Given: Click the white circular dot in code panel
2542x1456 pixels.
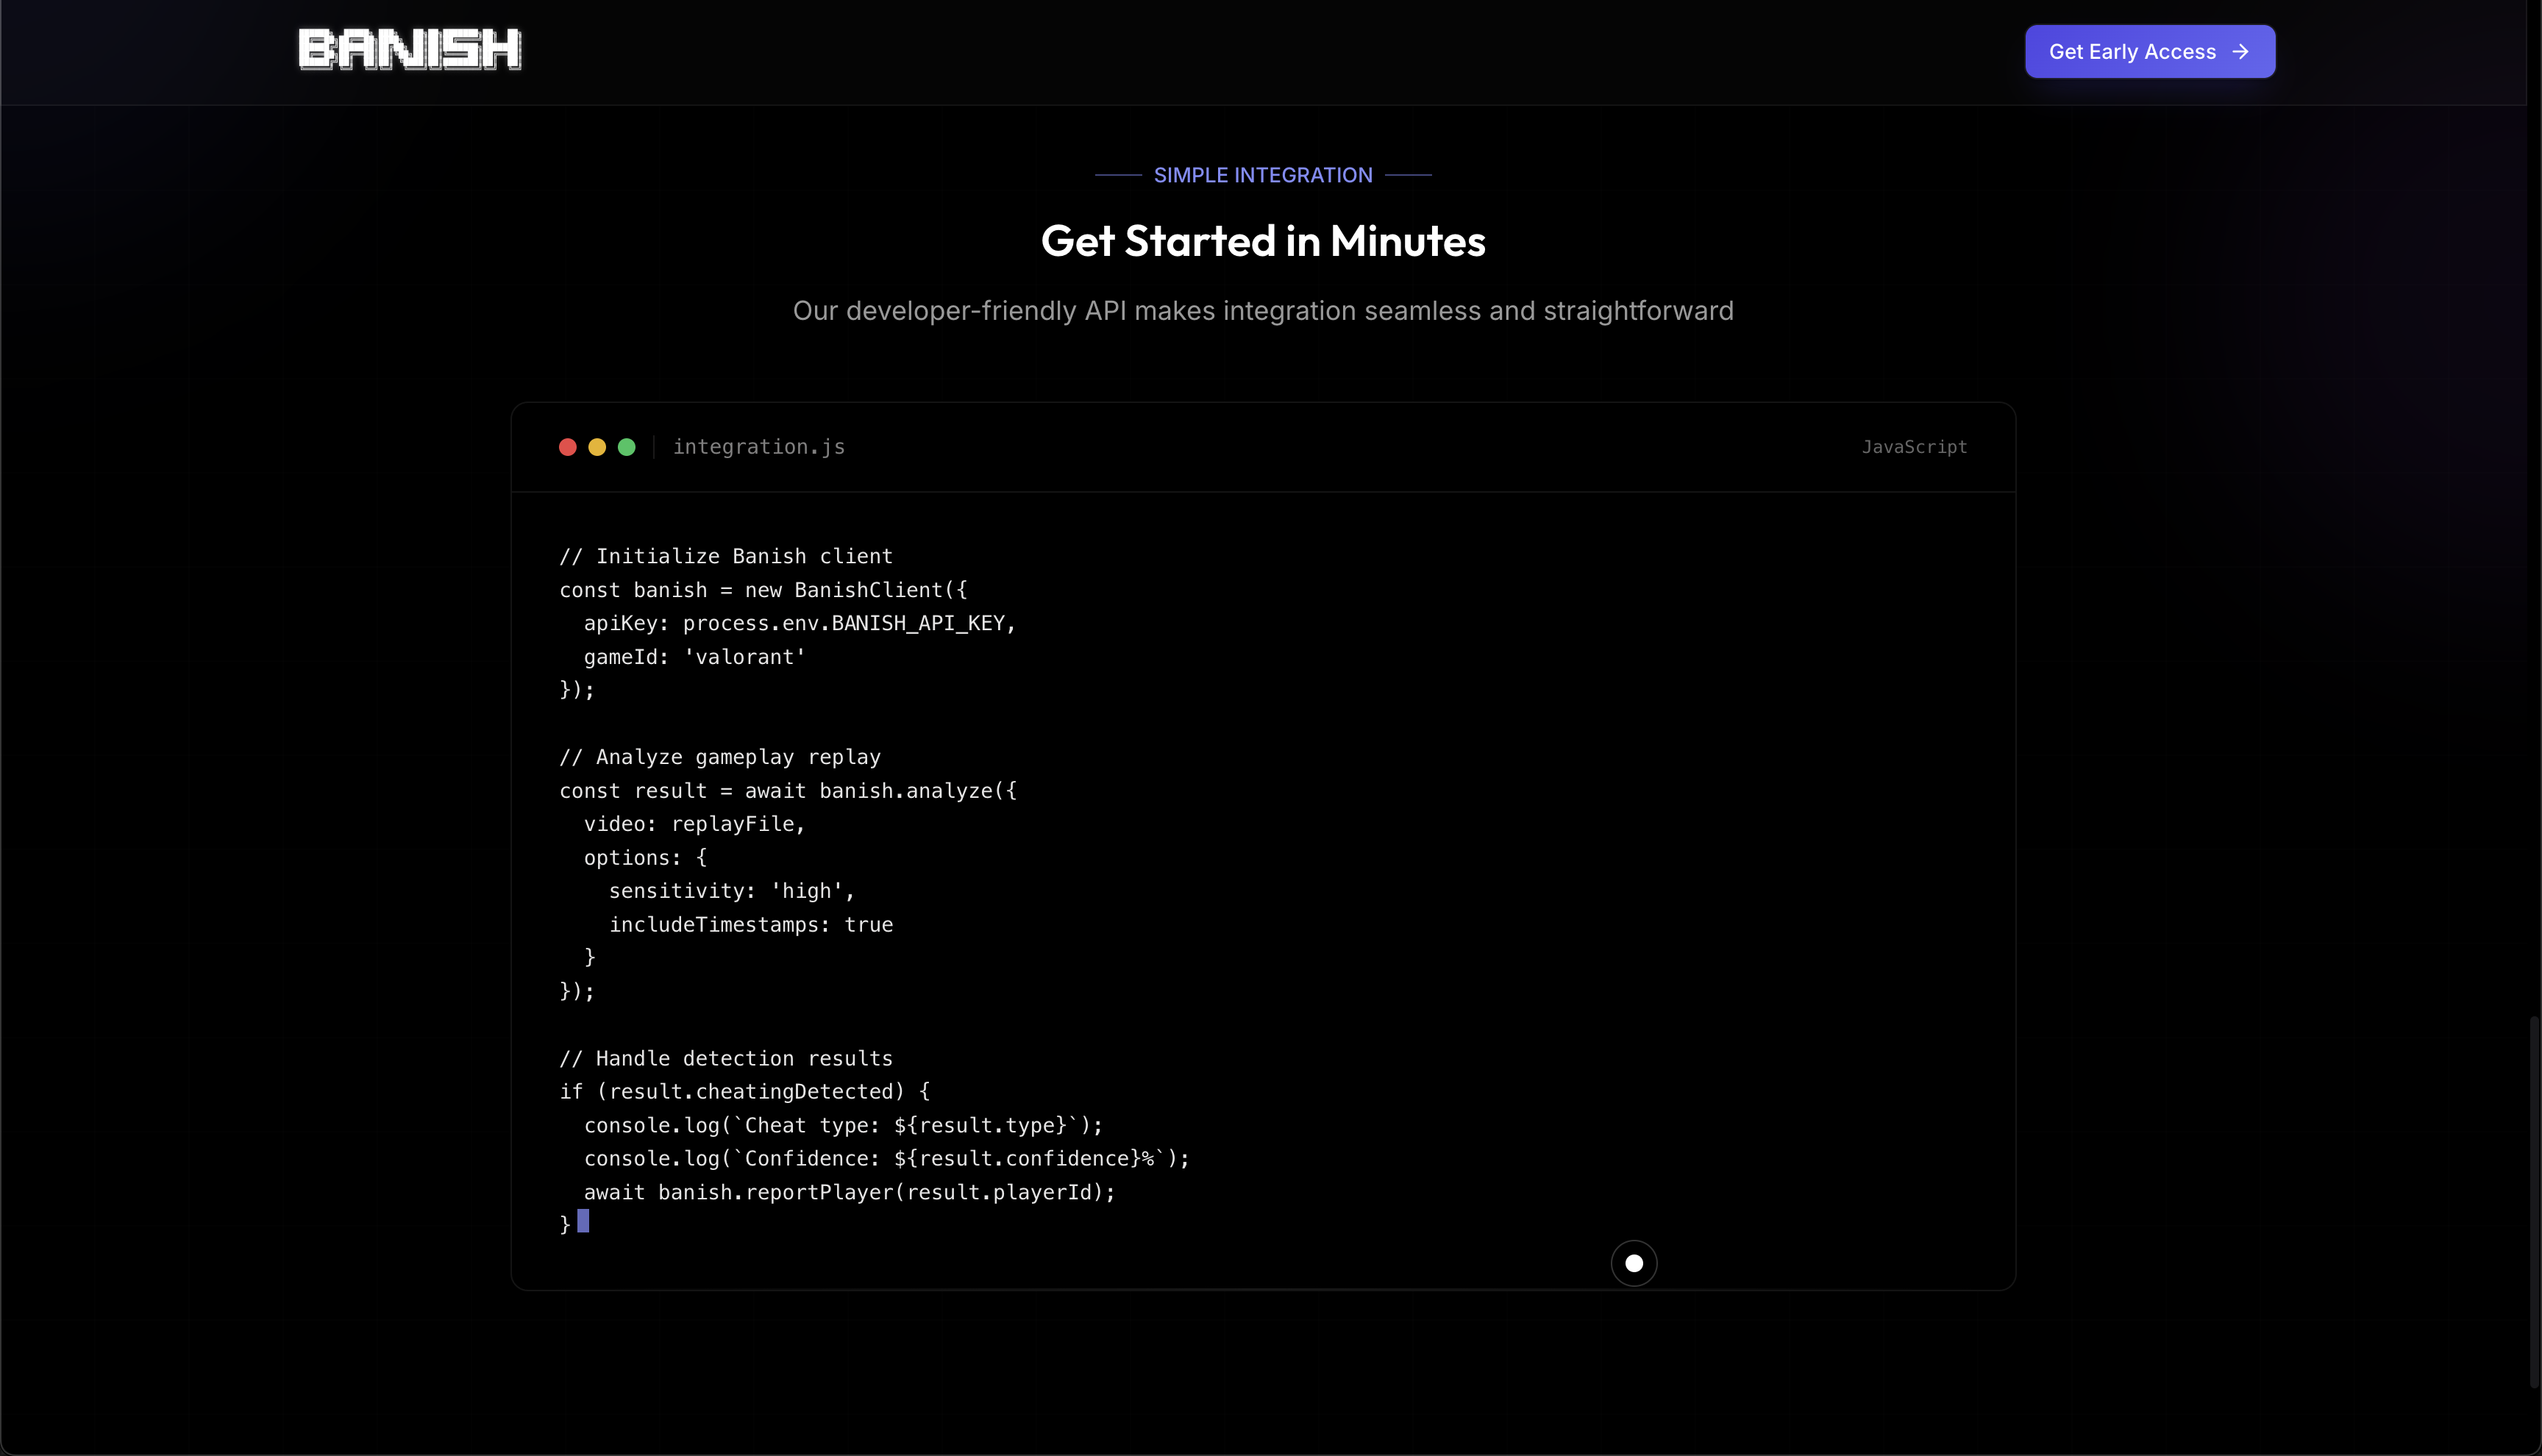Looking at the screenshot, I should [1634, 1263].
